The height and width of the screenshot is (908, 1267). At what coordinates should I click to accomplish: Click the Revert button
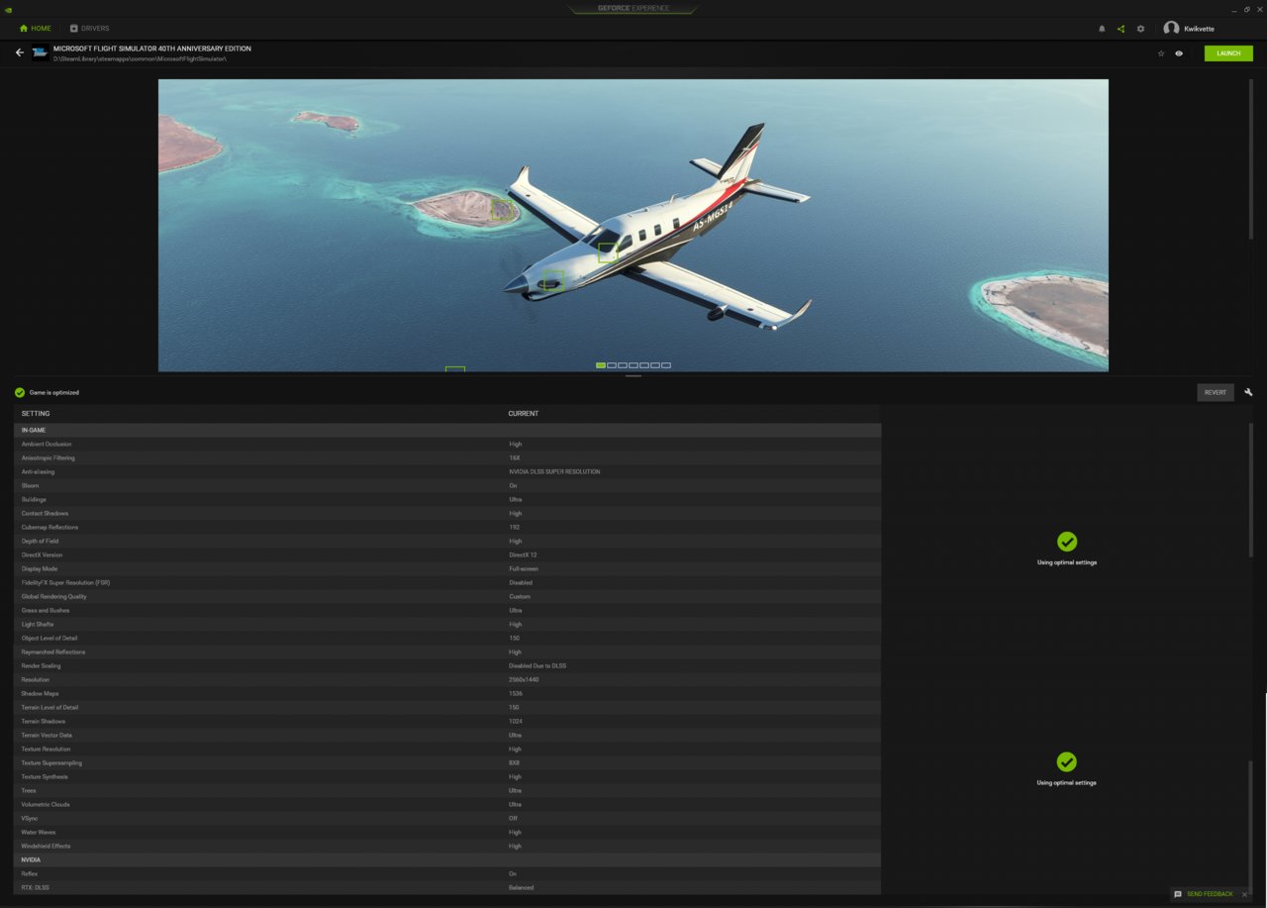pyautogui.click(x=1216, y=392)
